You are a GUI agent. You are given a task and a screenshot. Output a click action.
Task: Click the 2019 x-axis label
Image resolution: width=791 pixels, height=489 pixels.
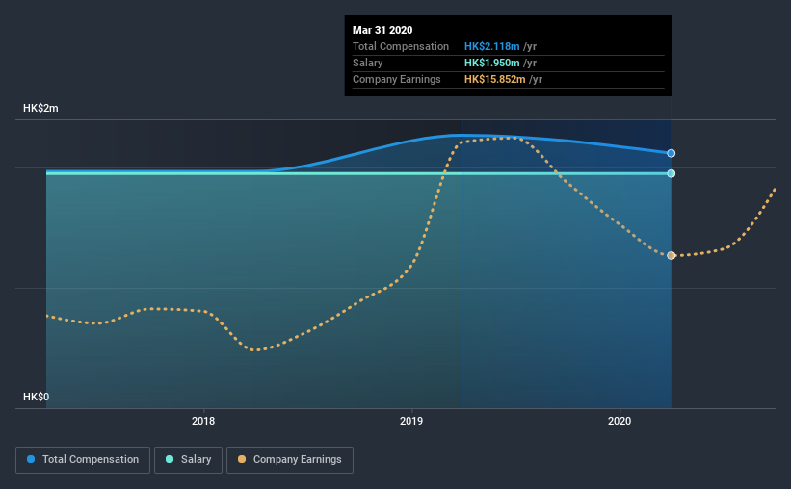(411, 421)
